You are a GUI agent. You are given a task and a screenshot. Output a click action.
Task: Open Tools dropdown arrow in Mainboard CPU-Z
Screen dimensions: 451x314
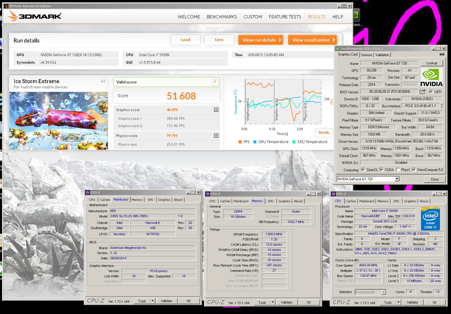click(152, 301)
